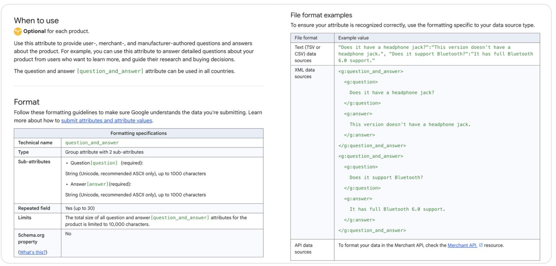
Task: Click the No value in Schema.org row
Action: 68,234
